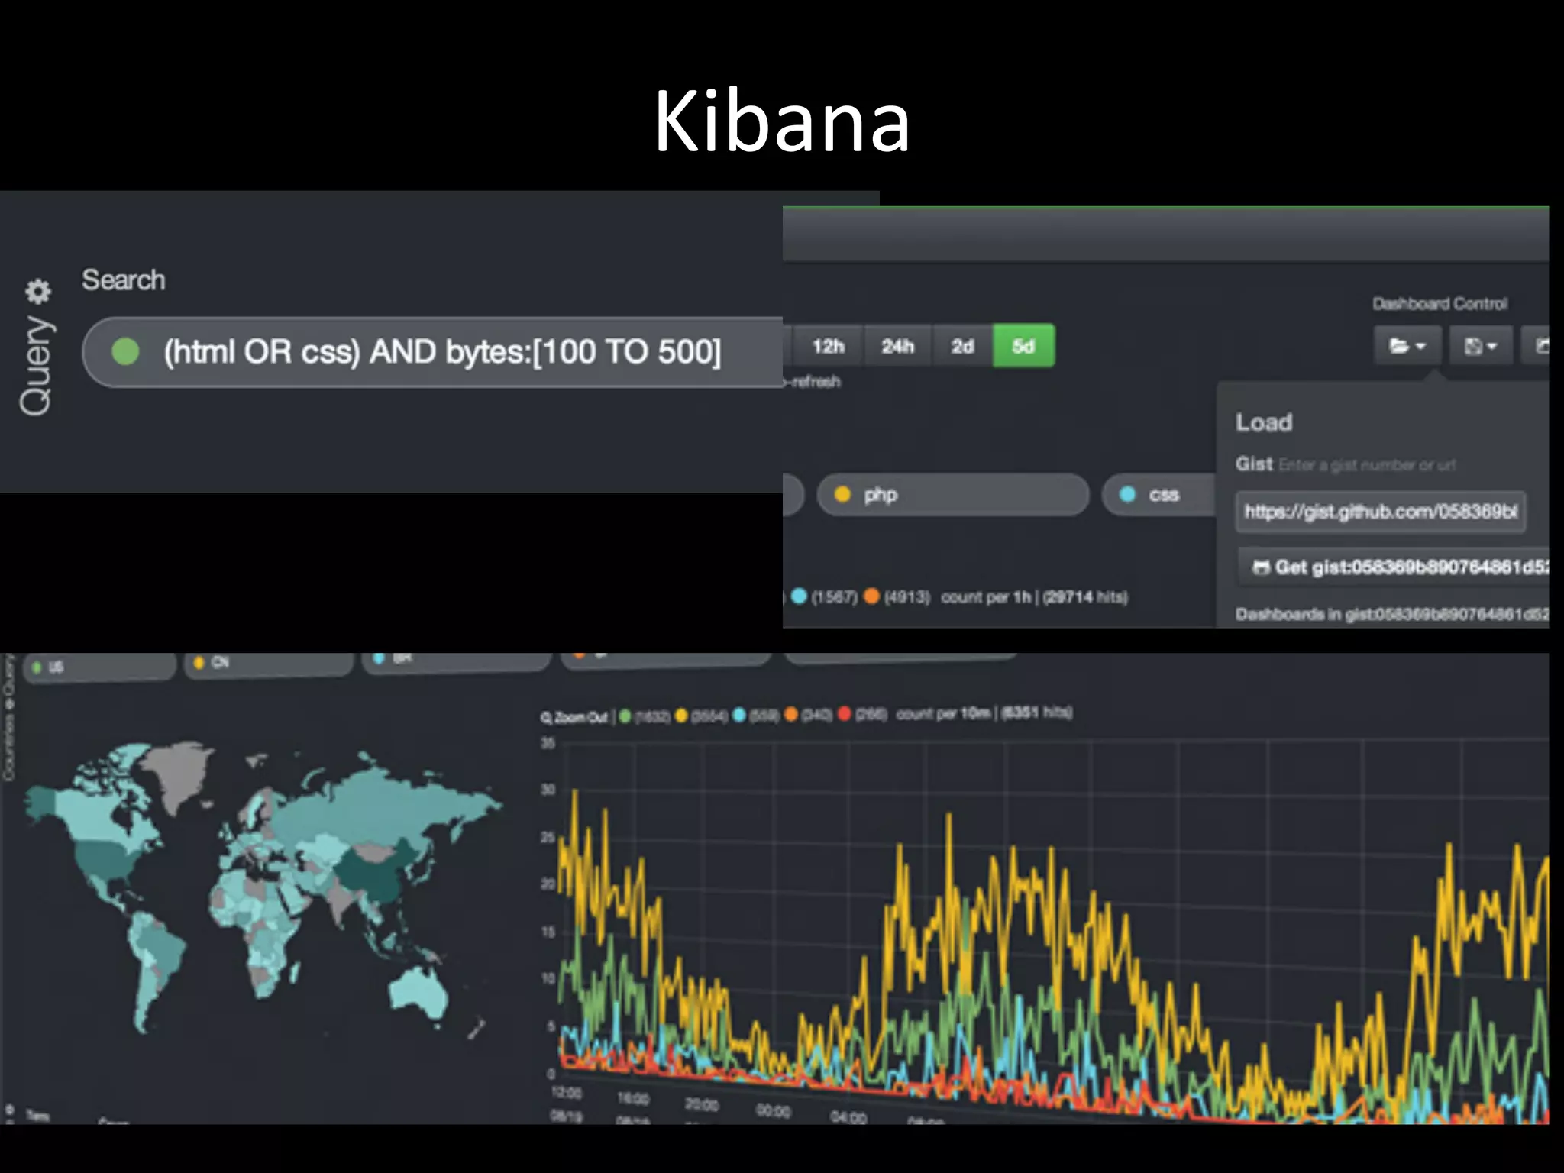Toggle the blue dot of BR query
This screenshot has width=1564, height=1173.
click(x=379, y=658)
